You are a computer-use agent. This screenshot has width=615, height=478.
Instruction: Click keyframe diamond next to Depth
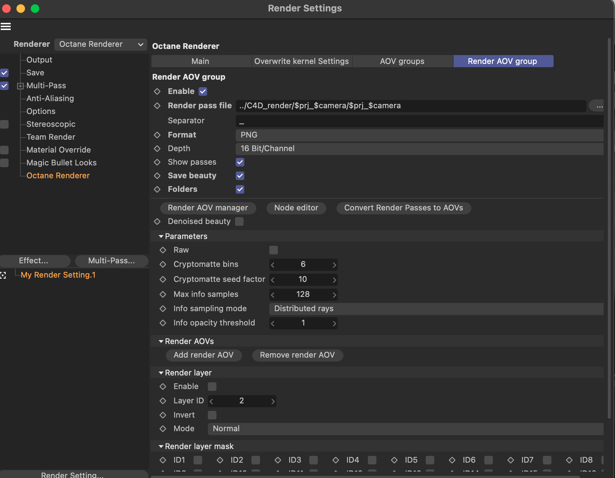[157, 149]
